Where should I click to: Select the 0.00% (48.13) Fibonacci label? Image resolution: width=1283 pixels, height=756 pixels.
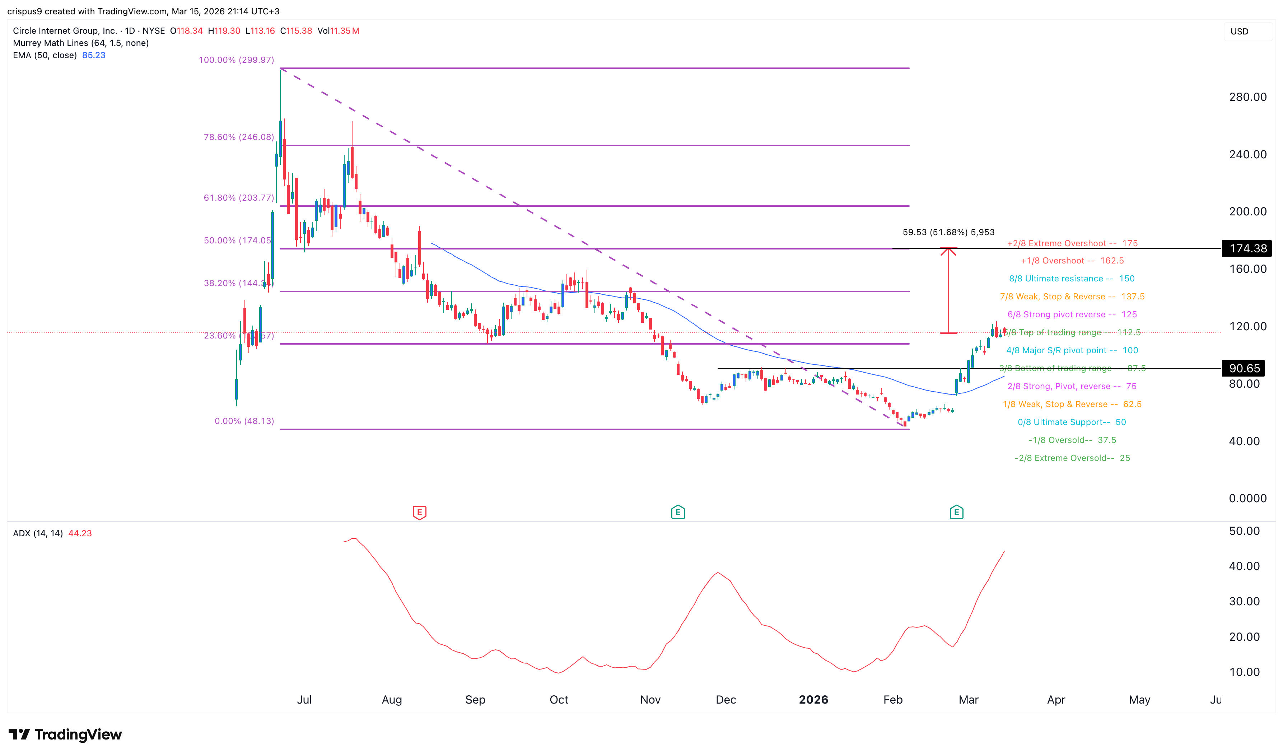coord(244,421)
